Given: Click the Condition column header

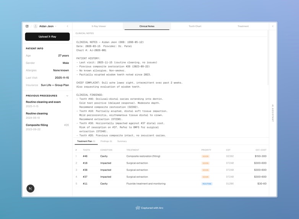Looking at the screenshot, I should click(x=106, y=150).
